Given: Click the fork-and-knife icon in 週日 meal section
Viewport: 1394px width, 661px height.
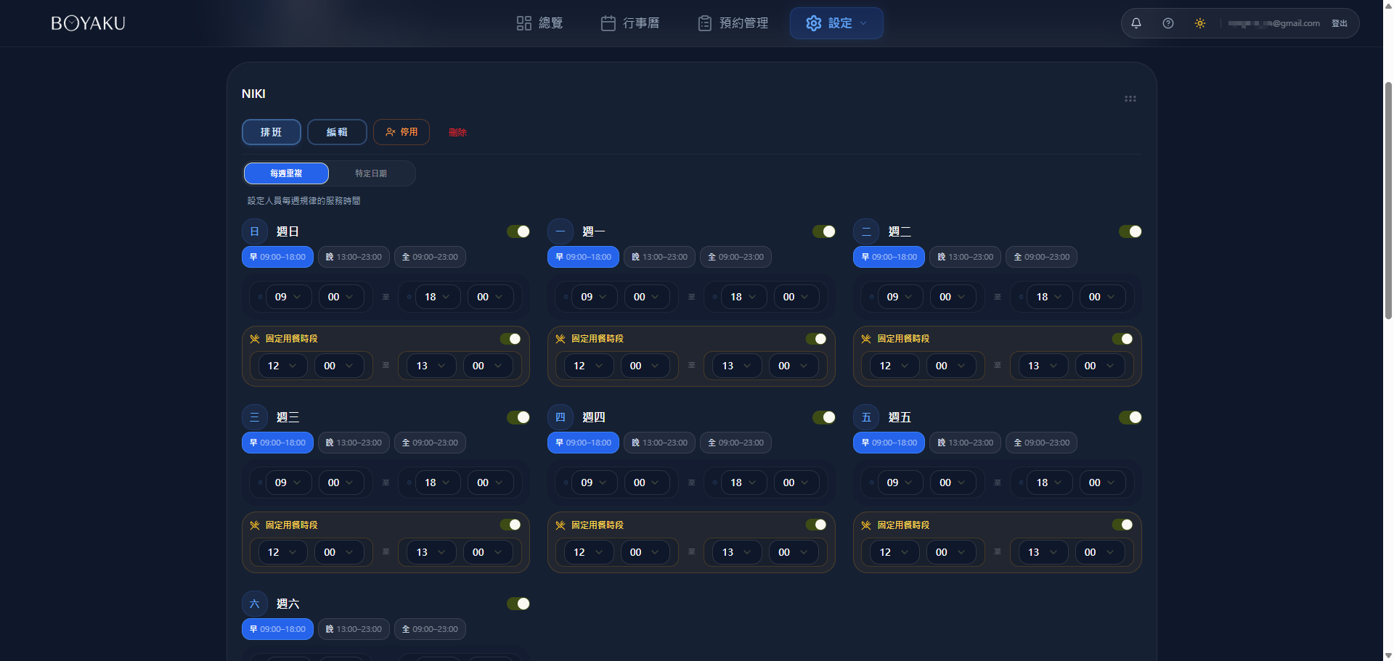Looking at the screenshot, I should click(x=255, y=339).
